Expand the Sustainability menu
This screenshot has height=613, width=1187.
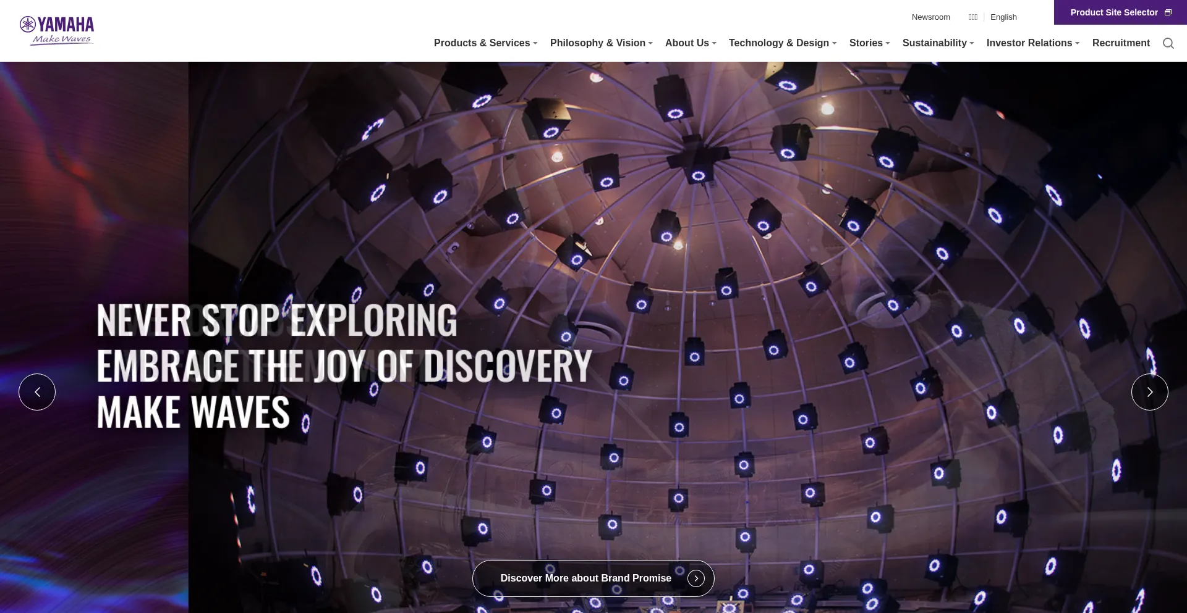click(x=938, y=43)
